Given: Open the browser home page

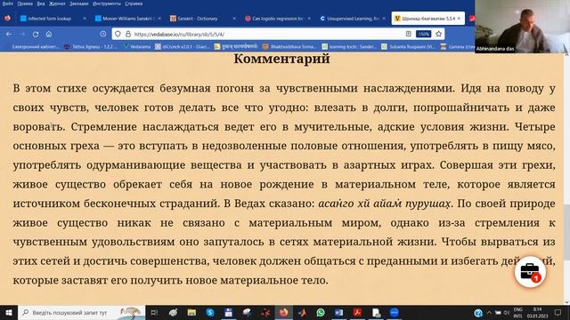Looking at the screenshot, I should pyautogui.click(x=49, y=34).
